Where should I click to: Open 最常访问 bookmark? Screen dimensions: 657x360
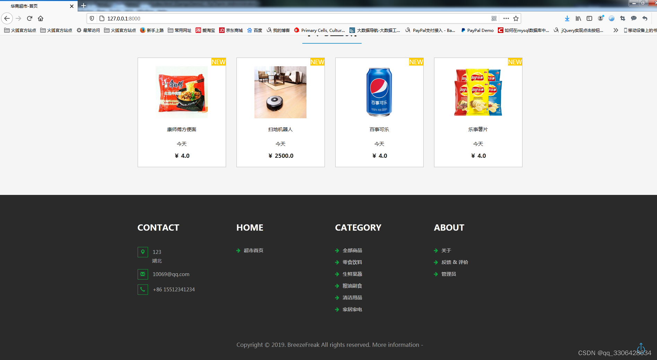click(x=88, y=30)
